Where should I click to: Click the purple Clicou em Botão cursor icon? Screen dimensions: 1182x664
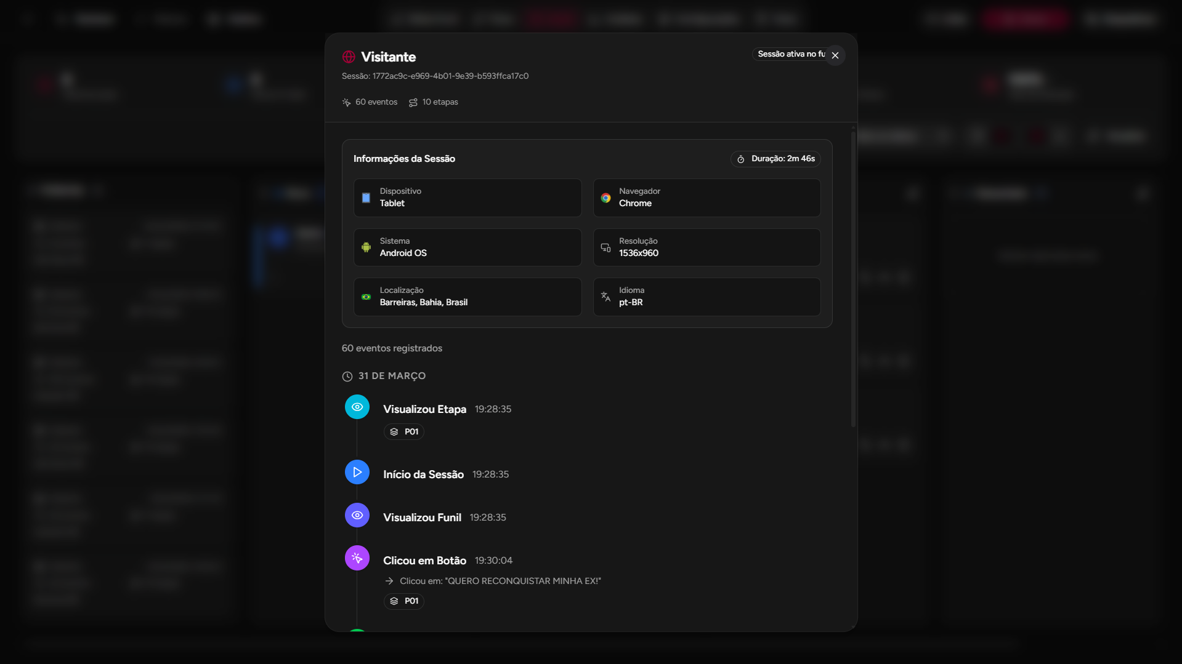click(x=357, y=558)
